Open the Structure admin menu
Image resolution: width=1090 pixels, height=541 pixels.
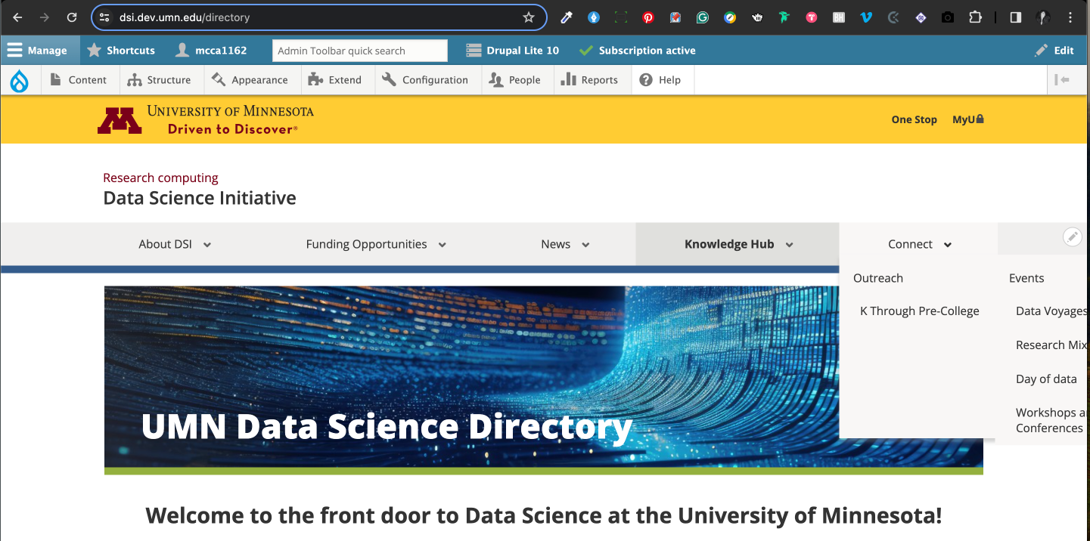point(159,80)
